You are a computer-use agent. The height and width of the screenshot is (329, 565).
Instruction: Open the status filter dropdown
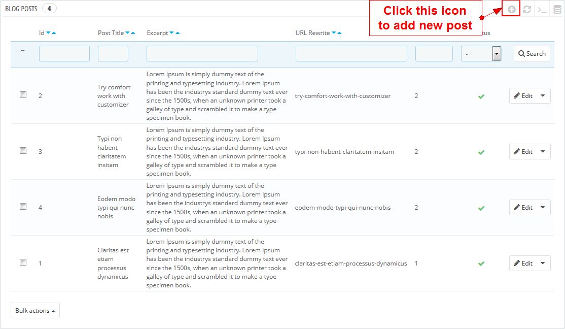coord(481,53)
